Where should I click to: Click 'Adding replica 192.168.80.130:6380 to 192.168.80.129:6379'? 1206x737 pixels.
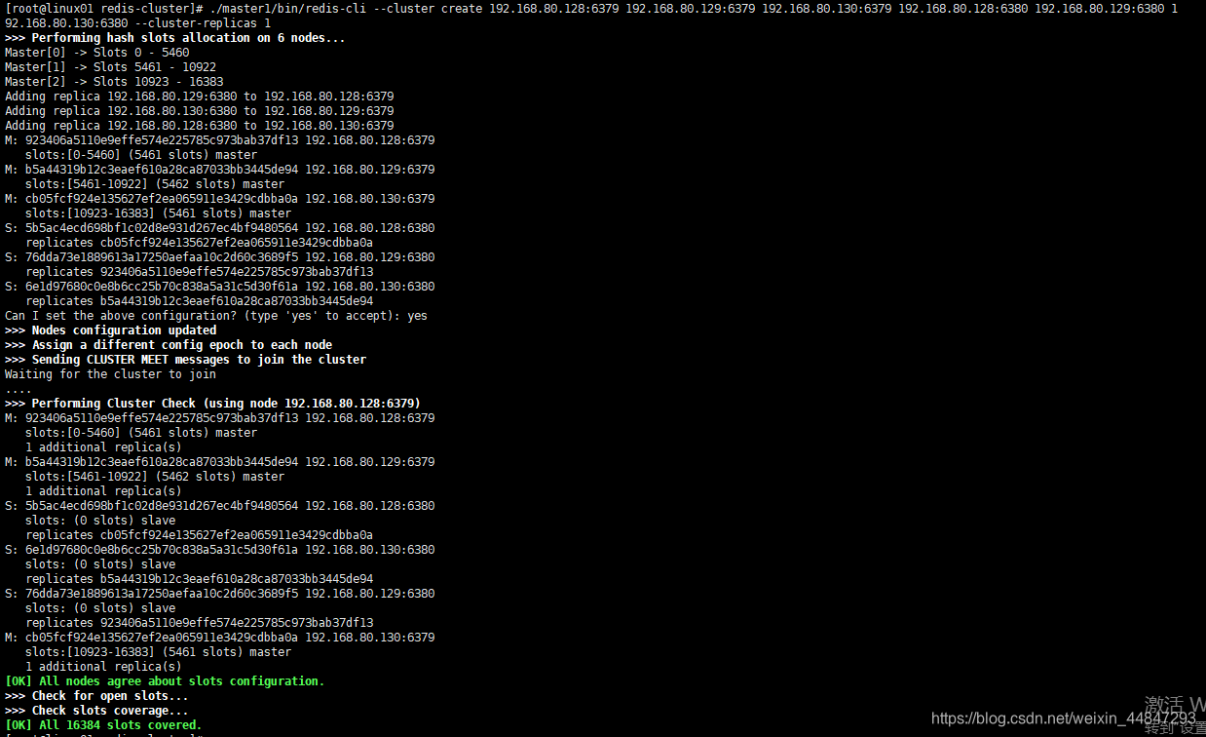pos(200,110)
